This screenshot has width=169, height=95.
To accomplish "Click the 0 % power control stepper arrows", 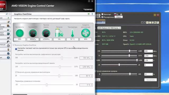I will [91, 85].
